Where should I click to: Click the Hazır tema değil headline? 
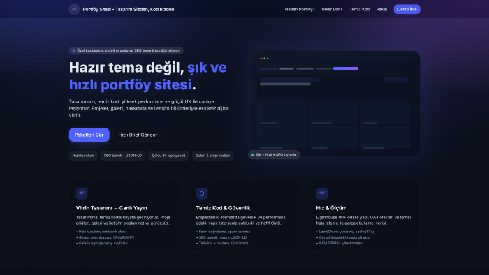click(x=148, y=76)
